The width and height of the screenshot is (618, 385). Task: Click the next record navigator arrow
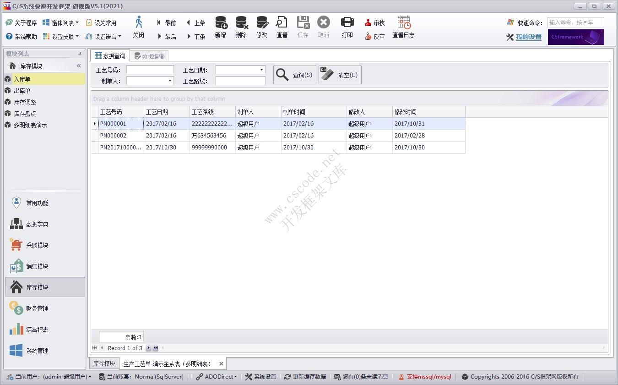point(148,348)
